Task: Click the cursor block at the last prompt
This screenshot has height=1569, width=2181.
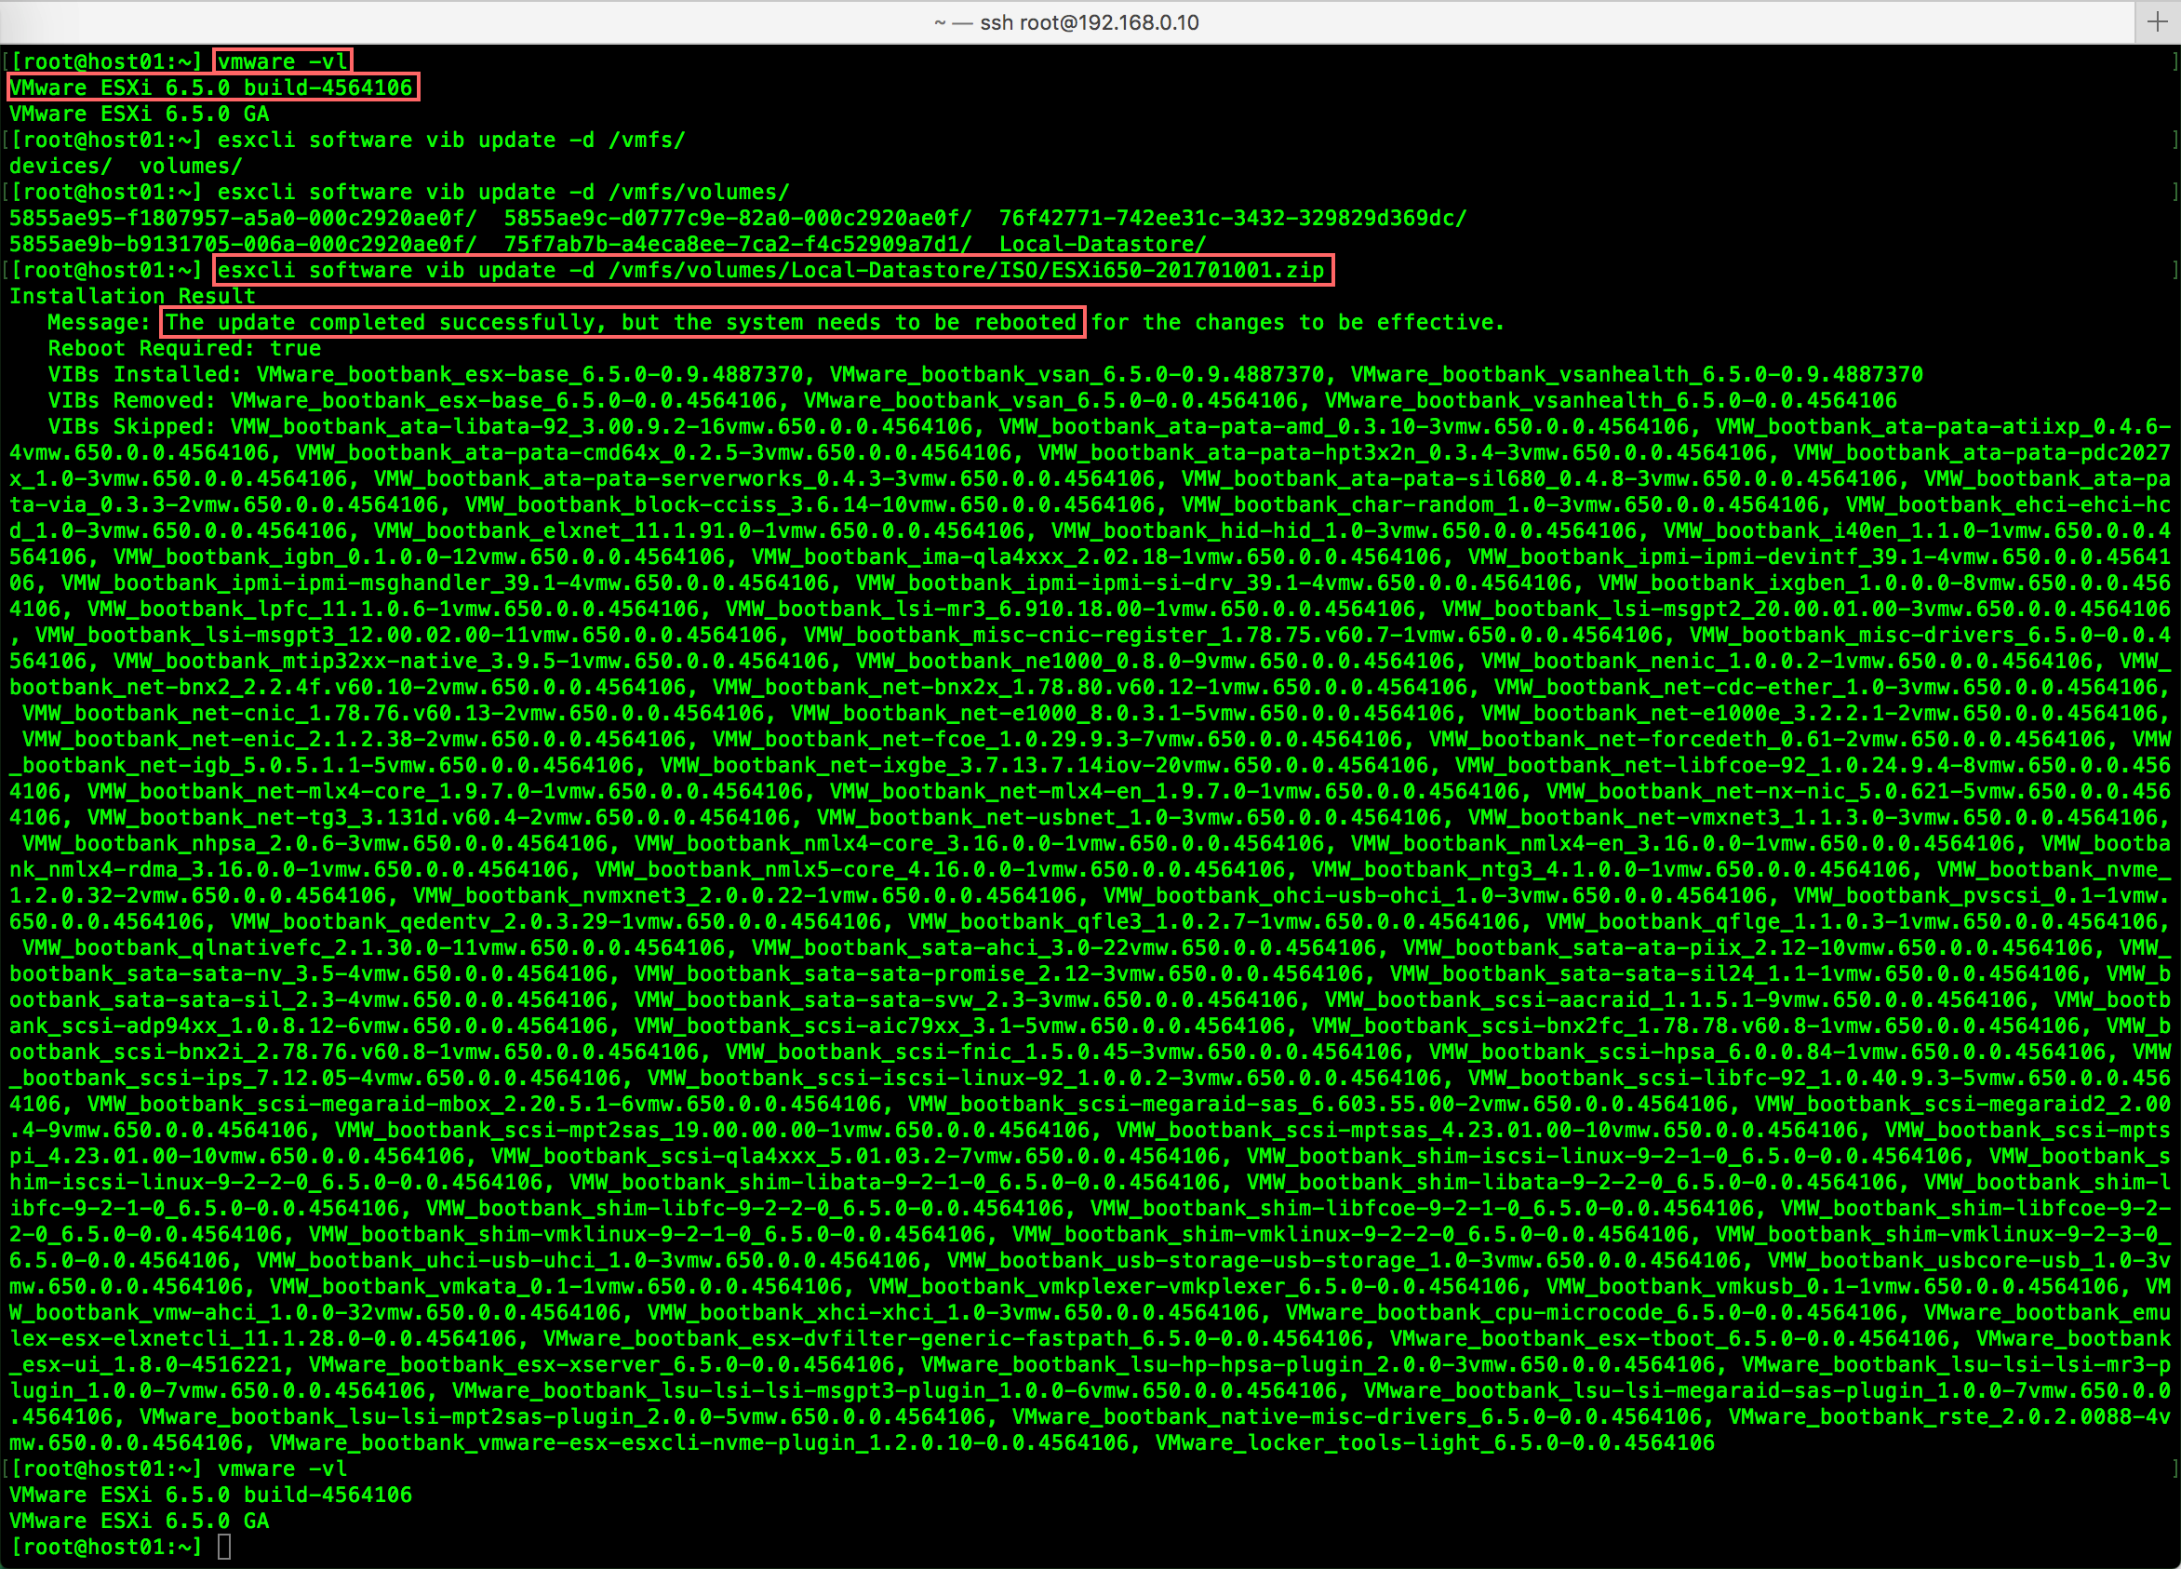Action: [x=224, y=1547]
